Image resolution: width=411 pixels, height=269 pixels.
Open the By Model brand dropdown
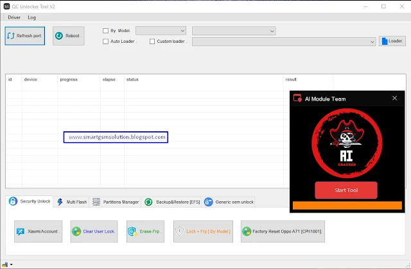click(x=161, y=31)
